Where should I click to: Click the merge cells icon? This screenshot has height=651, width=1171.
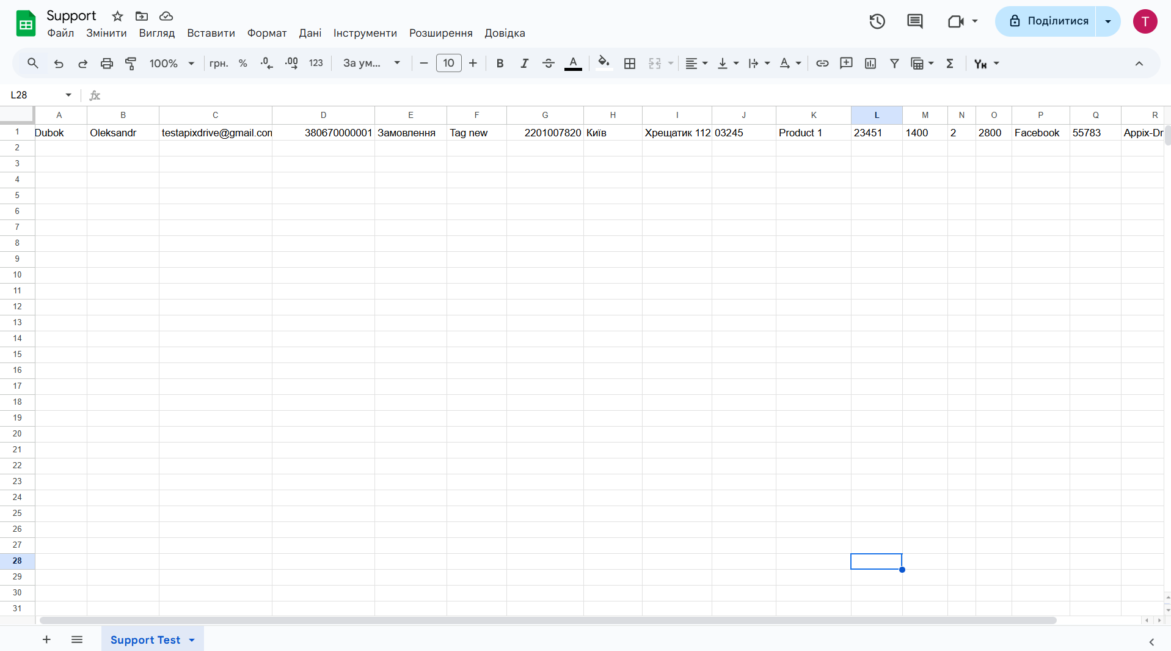[655, 63]
